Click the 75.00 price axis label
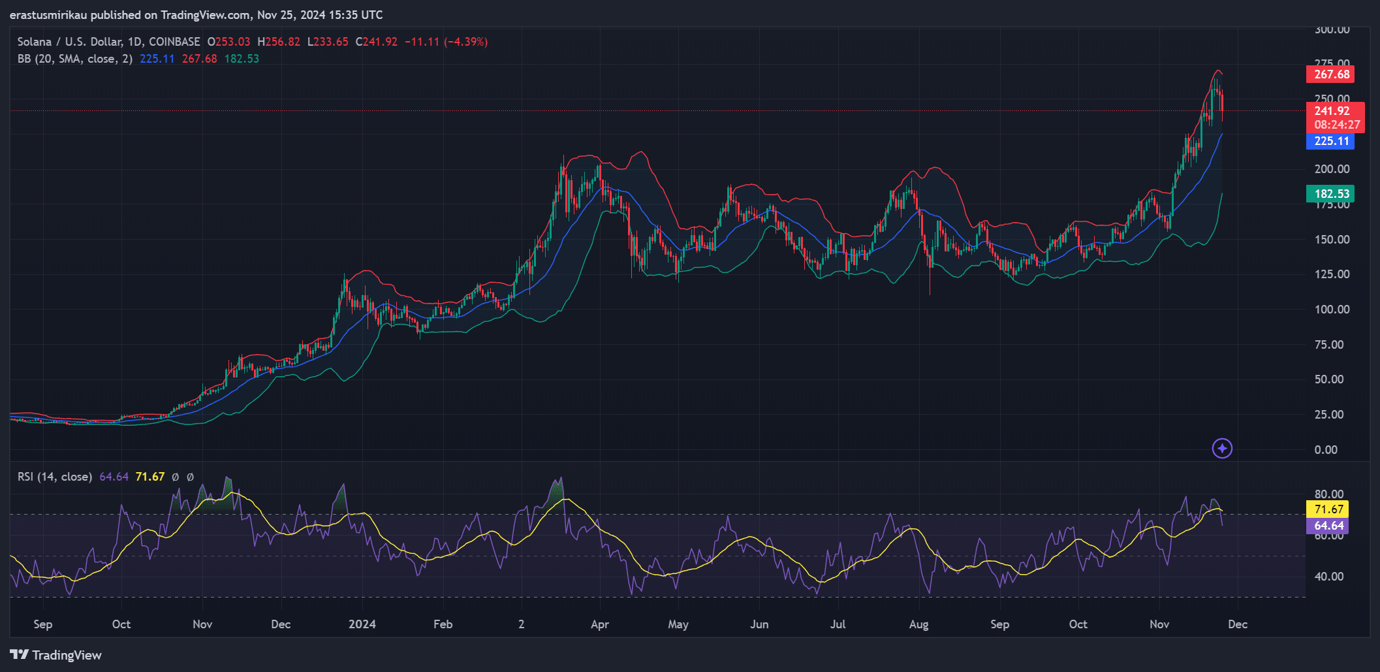1380x672 pixels. 1329,345
